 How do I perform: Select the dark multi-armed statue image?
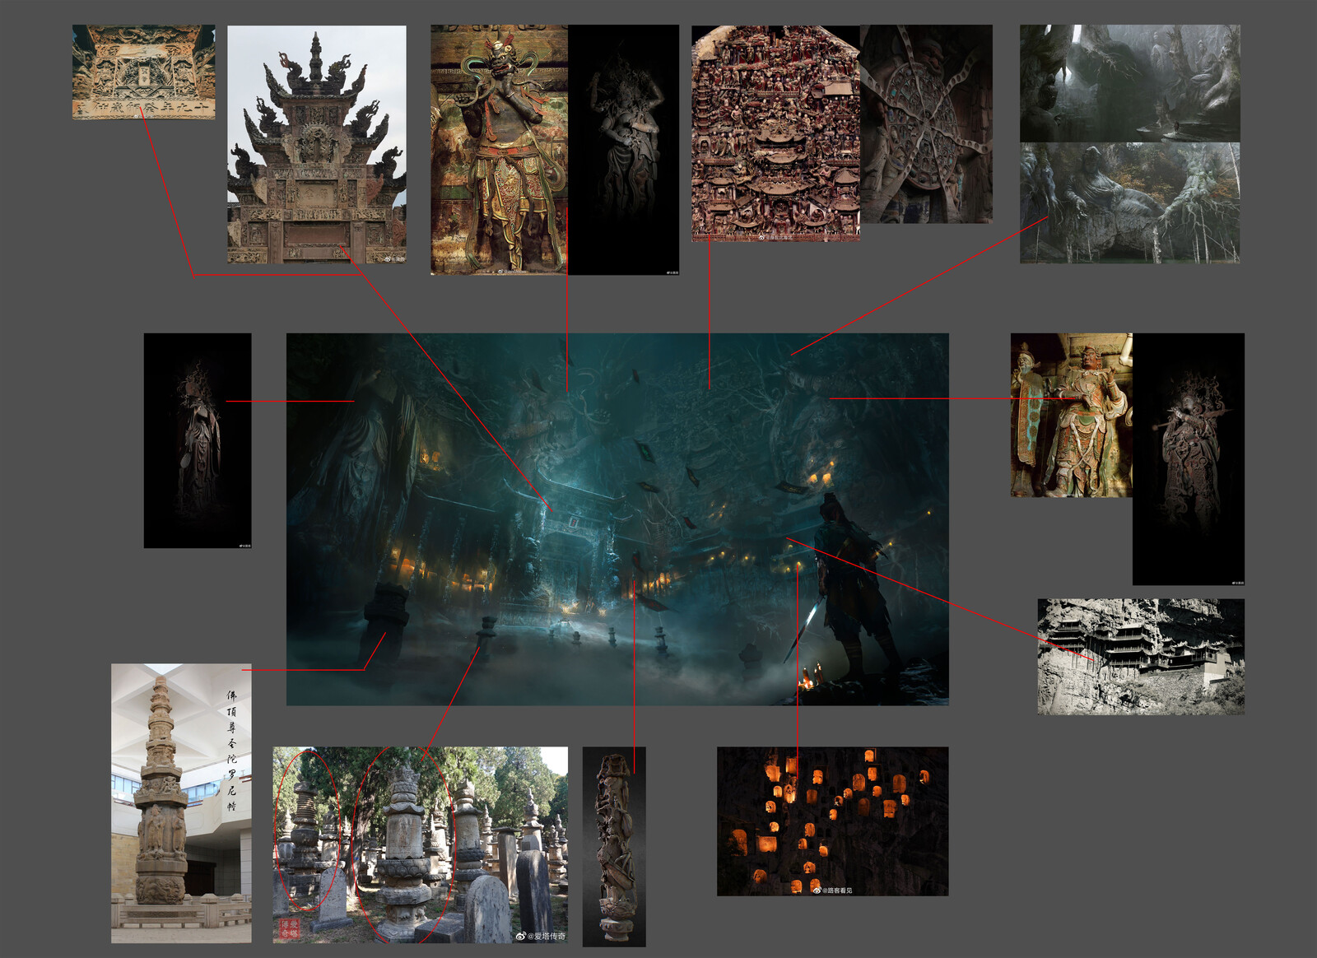click(624, 150)
